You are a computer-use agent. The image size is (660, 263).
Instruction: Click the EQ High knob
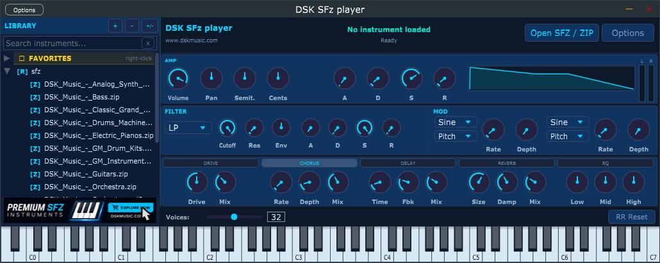pos(634,183)
